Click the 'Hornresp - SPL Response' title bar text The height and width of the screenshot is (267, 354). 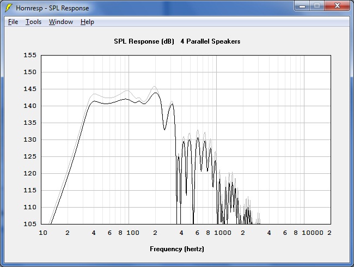(x=52, y=8)
